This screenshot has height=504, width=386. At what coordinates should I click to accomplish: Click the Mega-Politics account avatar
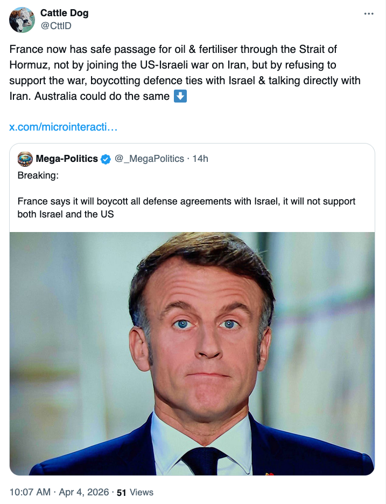coord(25,159)
